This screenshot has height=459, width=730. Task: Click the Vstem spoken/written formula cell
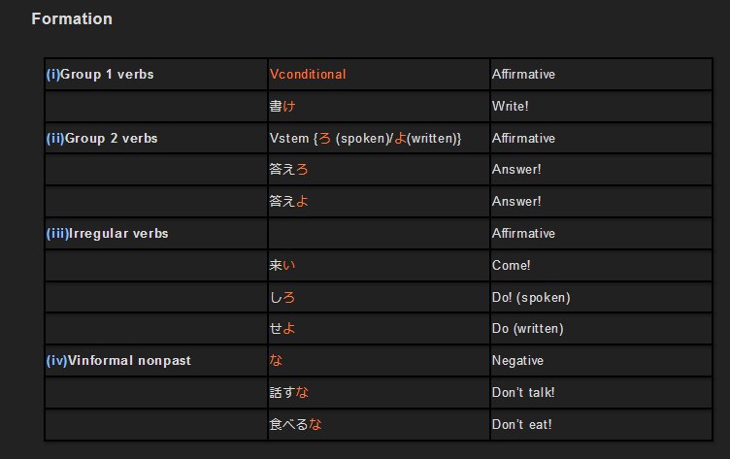tap(379, 138)
